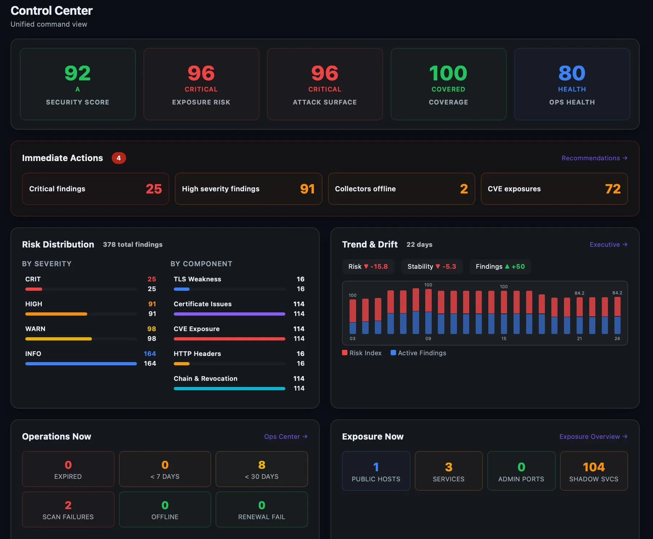Select the INFO severity bar
This screenshot has height=539, width=653.
tap(81, 364)
